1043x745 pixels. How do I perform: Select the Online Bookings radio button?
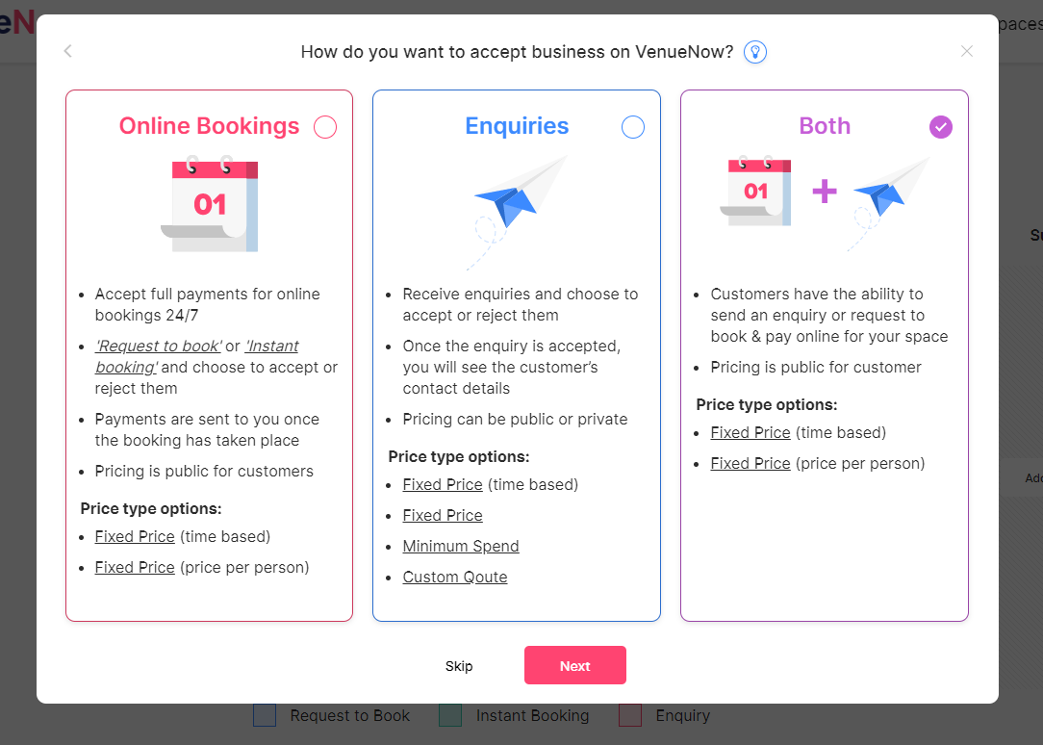(x=325, y=127)
